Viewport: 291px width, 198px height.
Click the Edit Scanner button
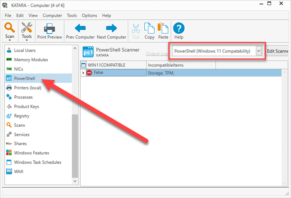[277, 51]
